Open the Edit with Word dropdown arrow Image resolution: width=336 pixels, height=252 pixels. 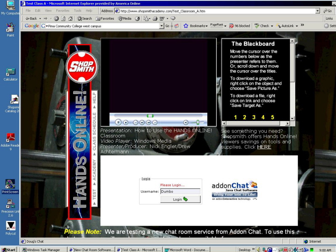(x=167, y=18)
